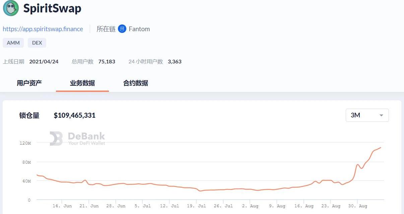Switch to the 合约数据 tab
404x214 pixels.
click(x=135, y=83)
